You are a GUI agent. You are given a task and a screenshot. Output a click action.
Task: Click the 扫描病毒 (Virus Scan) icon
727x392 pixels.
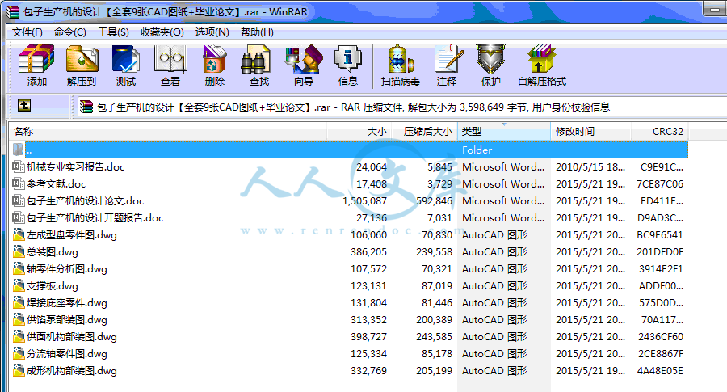(x=400, y=59)
